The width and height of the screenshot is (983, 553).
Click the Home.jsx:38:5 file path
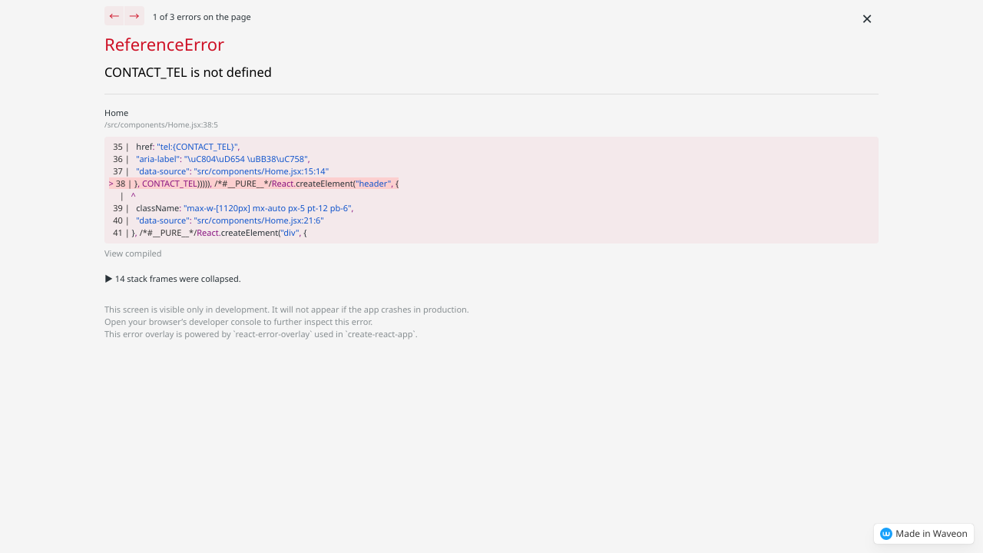click(x=161, y=124)
